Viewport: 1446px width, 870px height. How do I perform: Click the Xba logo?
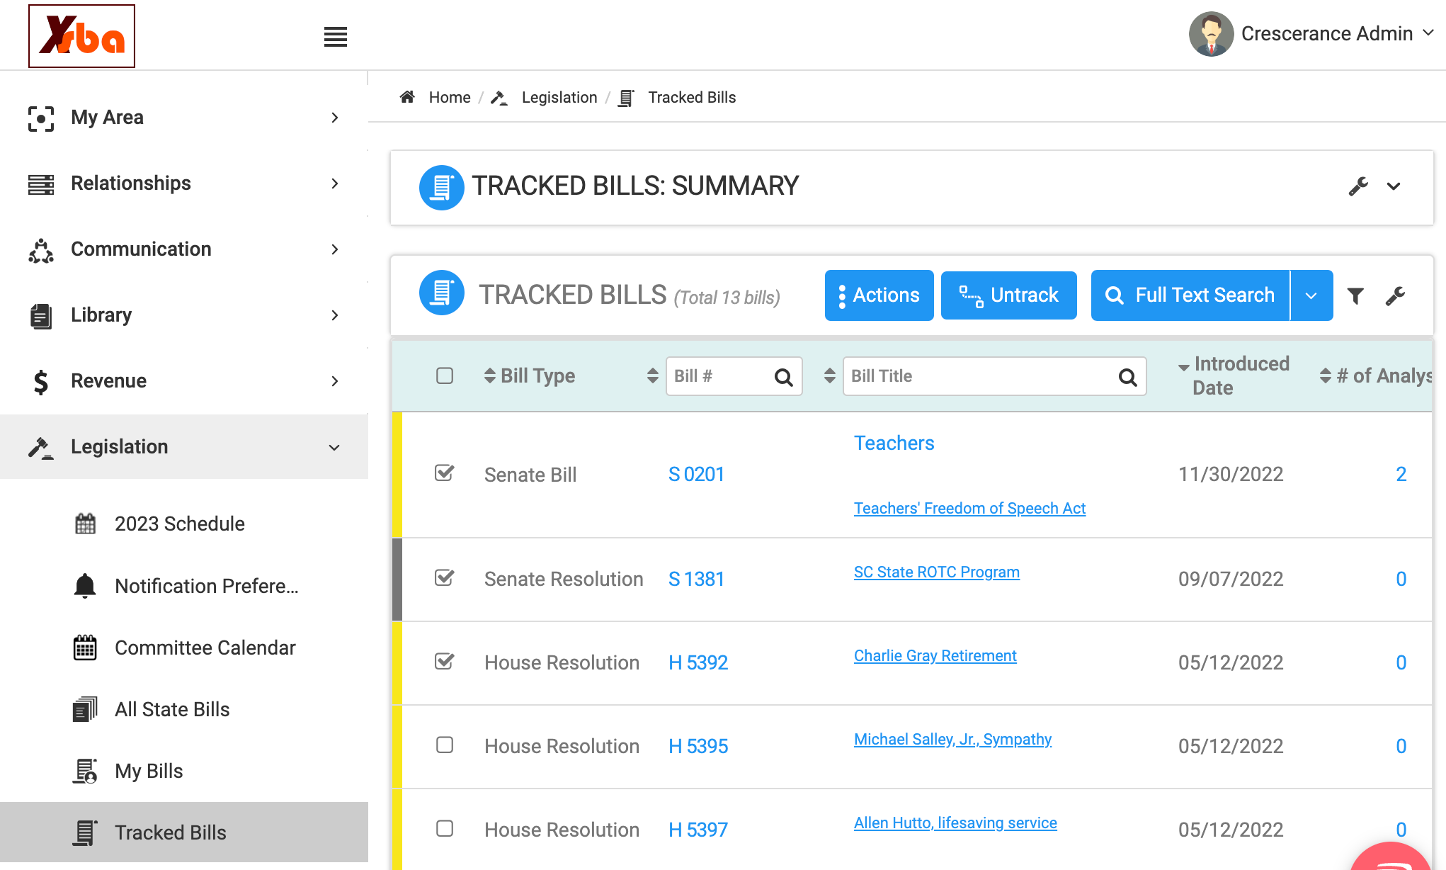tap(81, 36)
